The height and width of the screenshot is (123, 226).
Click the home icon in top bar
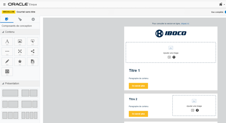[x=221, y=4]
